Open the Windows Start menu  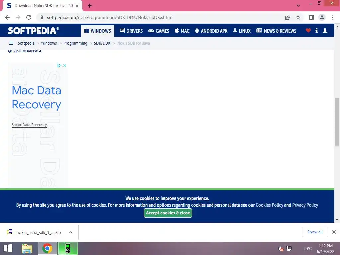pos(8,248)
